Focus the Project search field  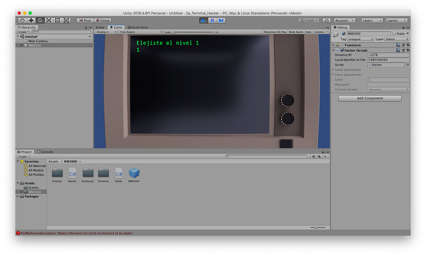point(266,157)
